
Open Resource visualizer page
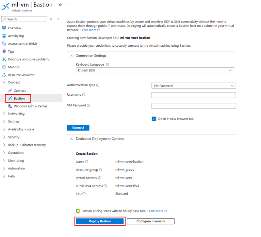(x=21, y=75)
